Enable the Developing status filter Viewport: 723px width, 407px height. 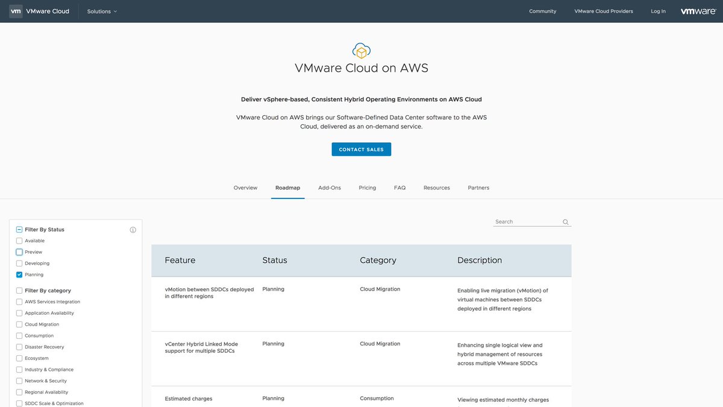19,263
